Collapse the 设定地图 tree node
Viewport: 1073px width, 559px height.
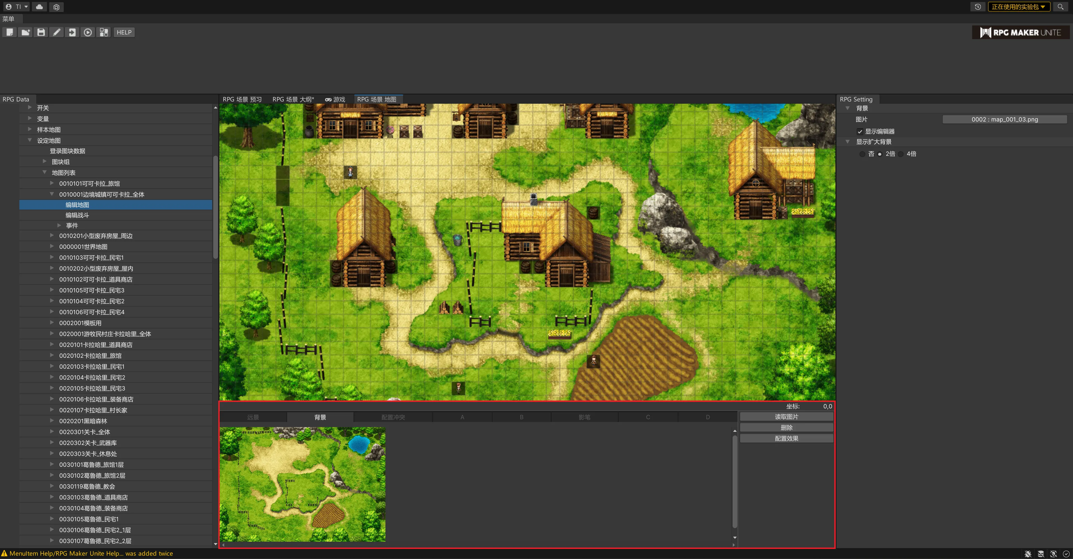30,140
